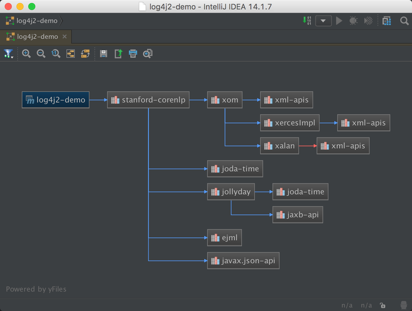This screenshot has width=412, height=311.
Task: Select joda-time node under stanford-corenlp
Action: coord(235,169)
